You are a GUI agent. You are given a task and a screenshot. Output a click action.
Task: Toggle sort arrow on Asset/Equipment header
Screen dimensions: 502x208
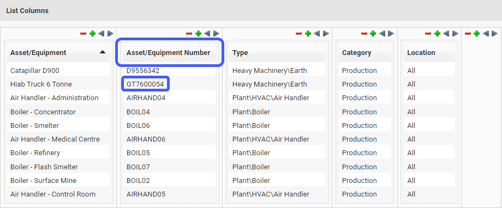[x=103, y=52]
